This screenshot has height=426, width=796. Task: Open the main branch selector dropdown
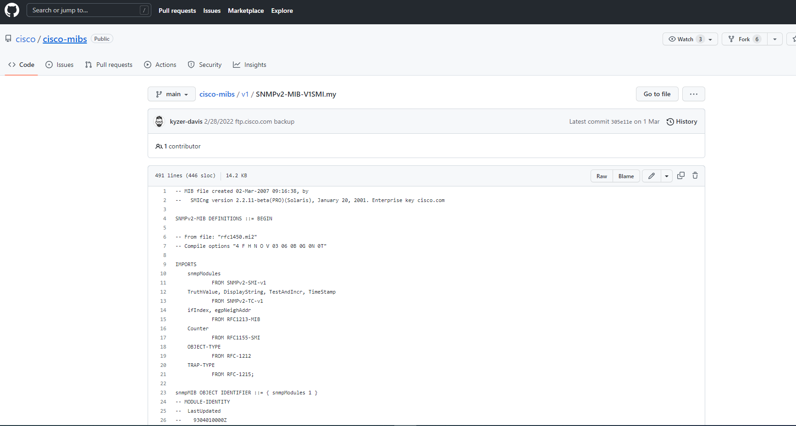(171, 94)
